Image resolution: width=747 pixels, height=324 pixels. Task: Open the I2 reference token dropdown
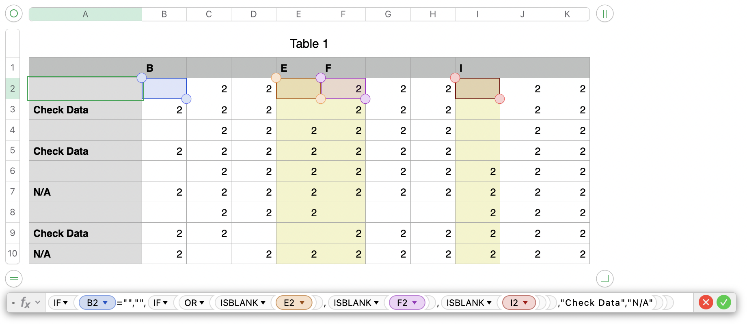pos(525,303)
